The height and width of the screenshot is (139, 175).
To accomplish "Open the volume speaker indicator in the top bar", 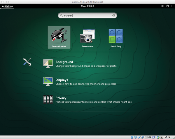I will tap(163, 6).
